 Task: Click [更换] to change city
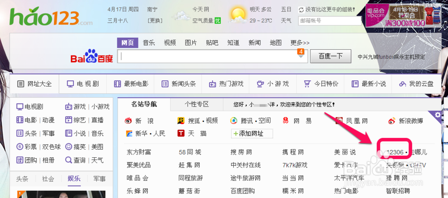pyautogui.click(x=155, y=21)
